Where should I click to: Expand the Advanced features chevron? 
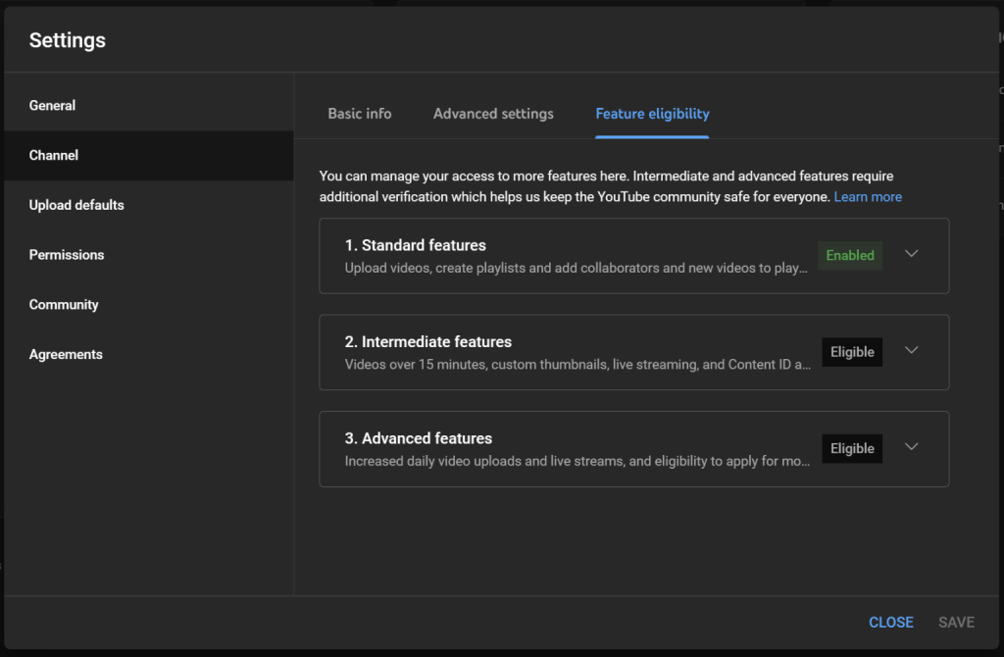pos(911,447)
